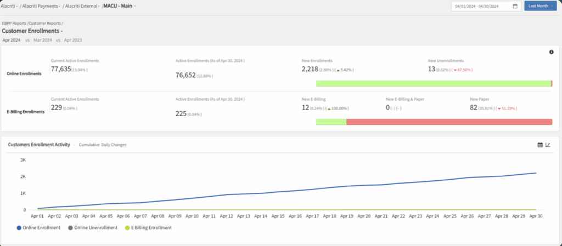Switch chart to table view icon

(x=540, y=145)
